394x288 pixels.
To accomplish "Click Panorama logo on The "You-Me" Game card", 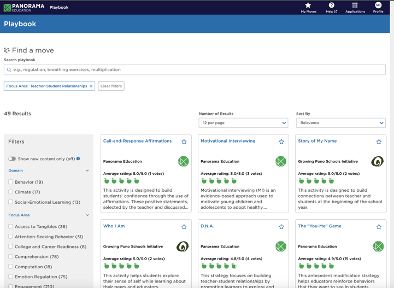I will (x=378, y=246).
